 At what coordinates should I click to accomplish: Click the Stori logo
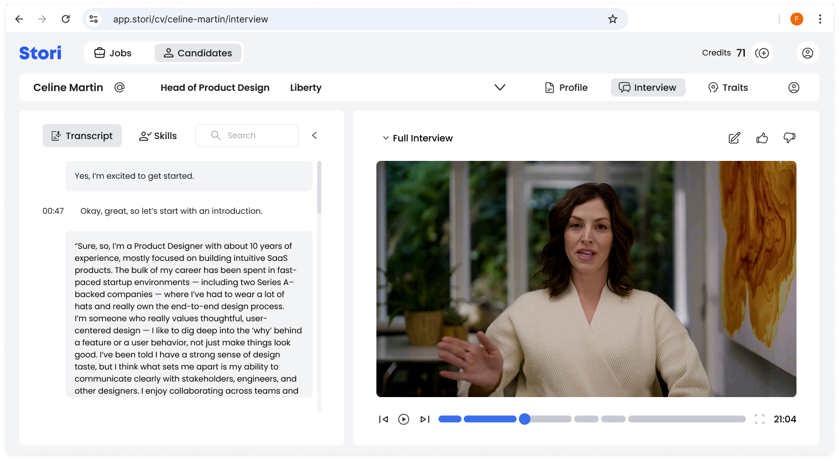(40, 53)
